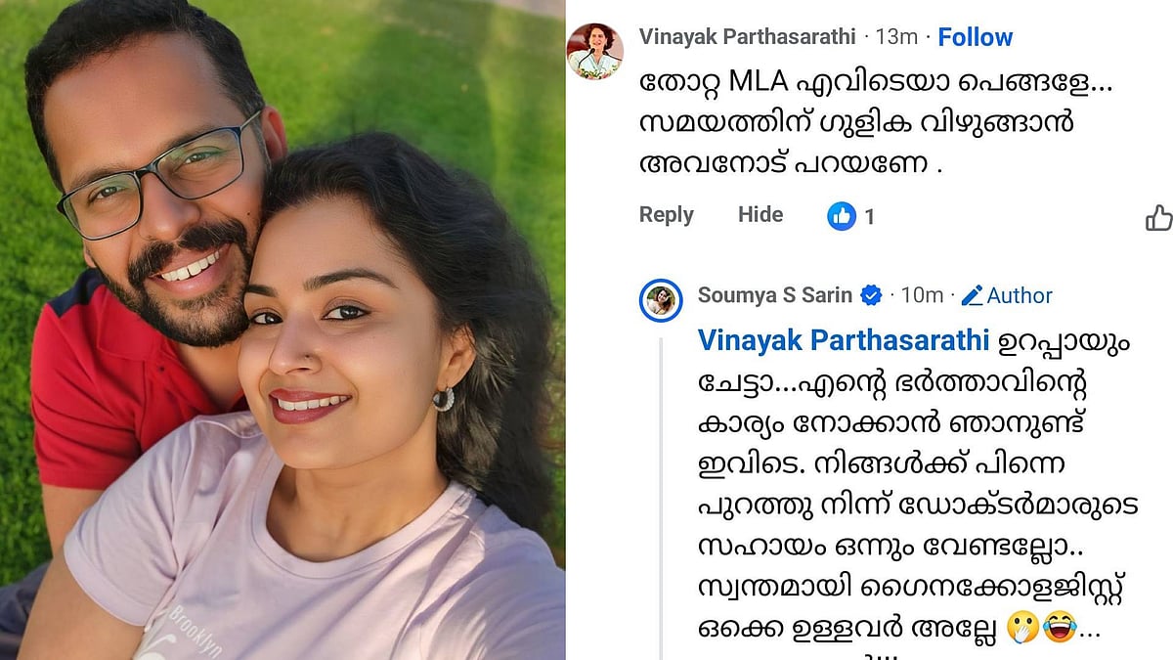1173x660 pixels.
Task: Click the Vinayak Parthasarathi mention in reply
Action: click(x=842, y=340)
